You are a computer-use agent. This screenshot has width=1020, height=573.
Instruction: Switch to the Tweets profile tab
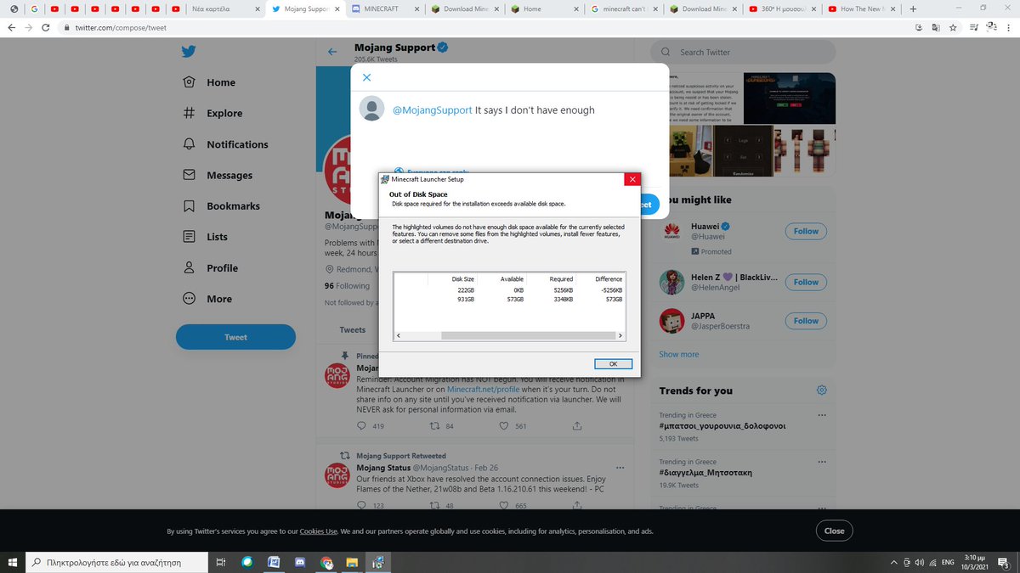coord(353,329)
